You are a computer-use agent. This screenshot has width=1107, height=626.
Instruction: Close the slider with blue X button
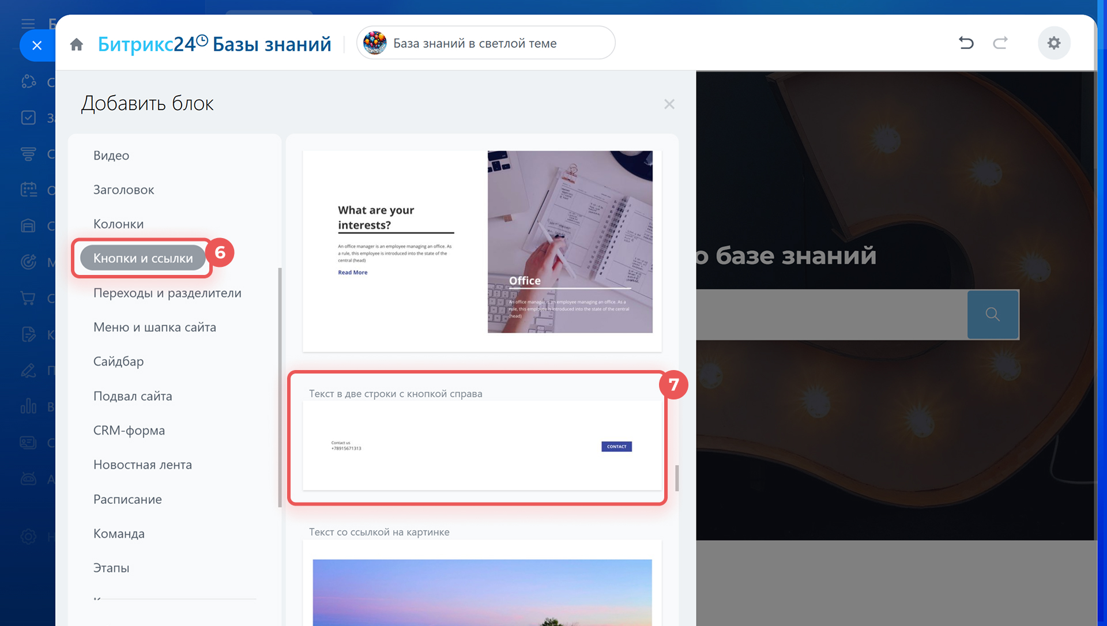37,45
